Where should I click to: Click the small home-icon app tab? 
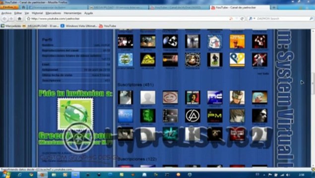point(23,7)
